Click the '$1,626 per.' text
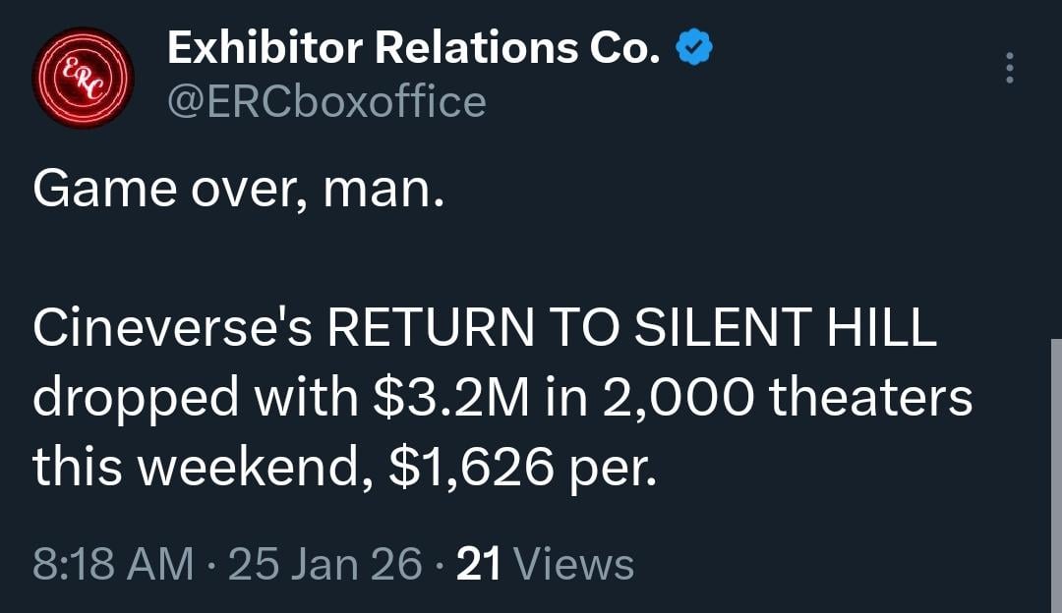Screen dimensions: 1062x613 click(x=520, y=468)
